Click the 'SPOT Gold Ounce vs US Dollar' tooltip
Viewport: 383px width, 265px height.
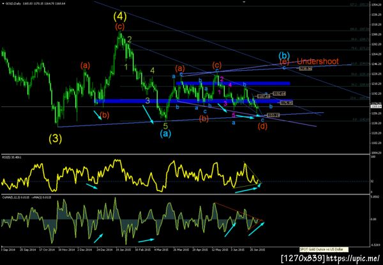pyautogui.click(x=324, y=250)
